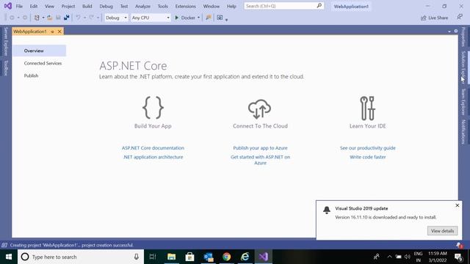Click the Learn Your IDE tools icon

coord(367,108)
